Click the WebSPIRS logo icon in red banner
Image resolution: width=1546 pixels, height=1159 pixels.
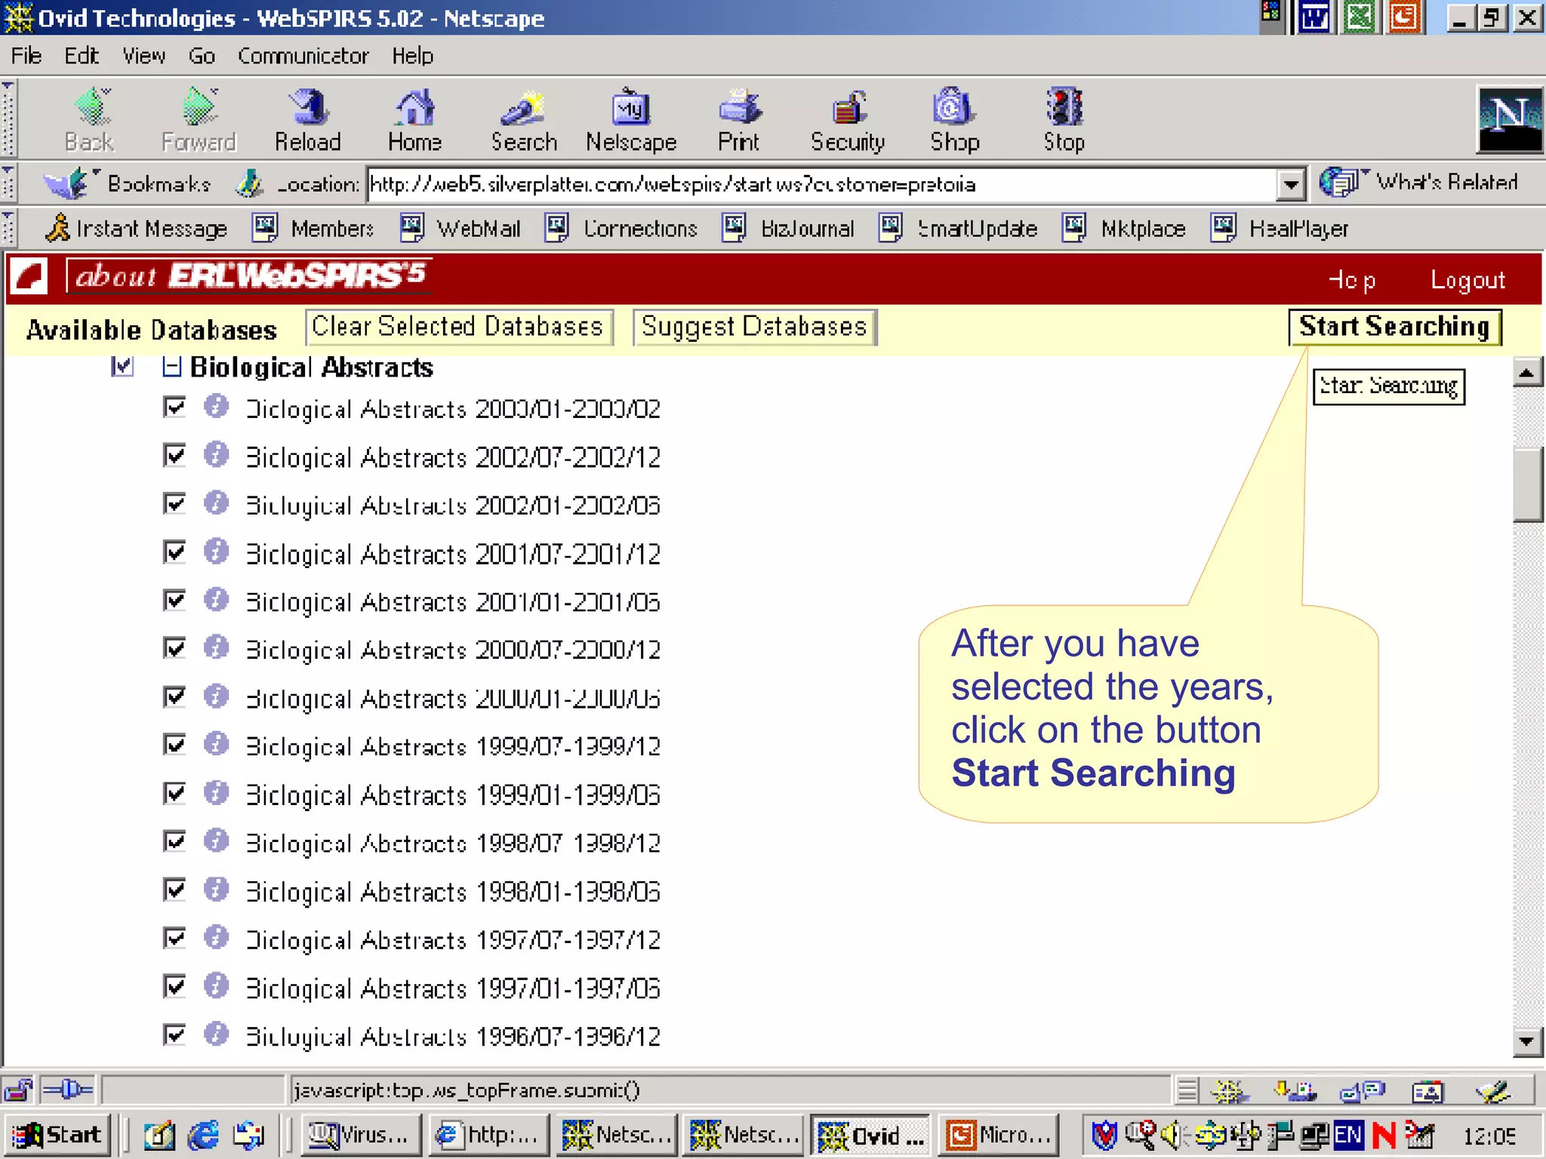pyautogui.click(x=29, y=276)
